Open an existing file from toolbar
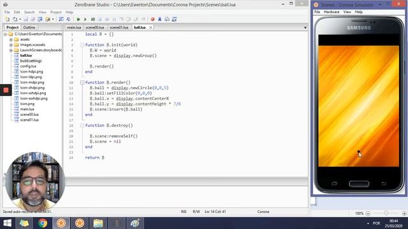 point(15,19)
